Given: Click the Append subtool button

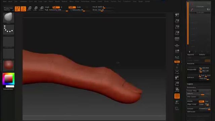Looking at the screenshot, I should [191, 54].
